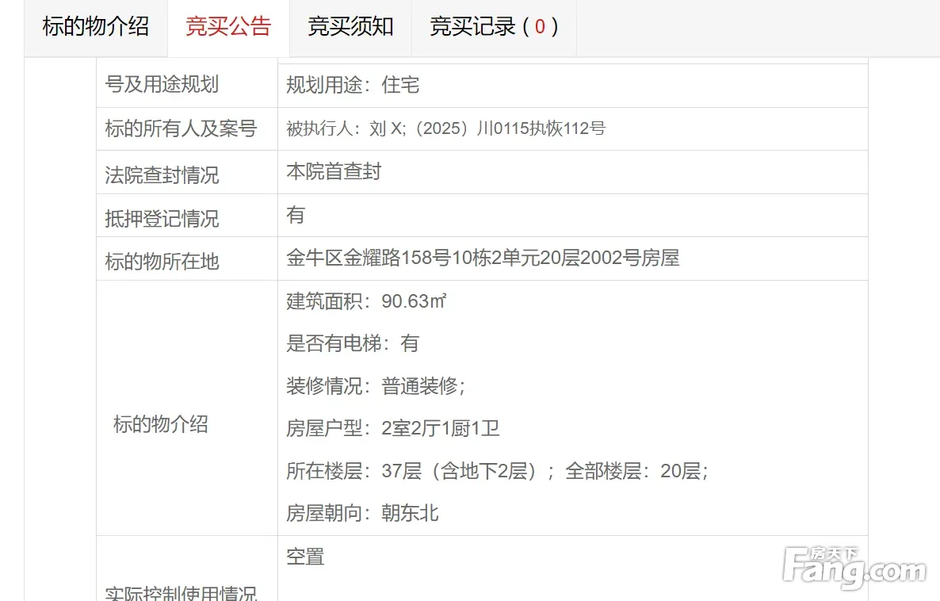Image resolution: width=940 pixels, height=601 pixels.
Task: Select the 竞买须知 tab
Action: click(350, 26)
